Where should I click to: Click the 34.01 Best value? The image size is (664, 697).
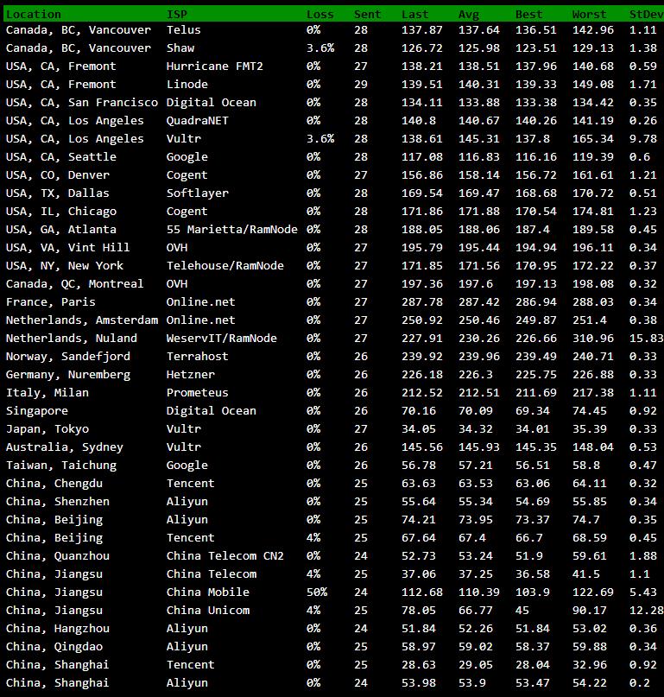[533, 429]
